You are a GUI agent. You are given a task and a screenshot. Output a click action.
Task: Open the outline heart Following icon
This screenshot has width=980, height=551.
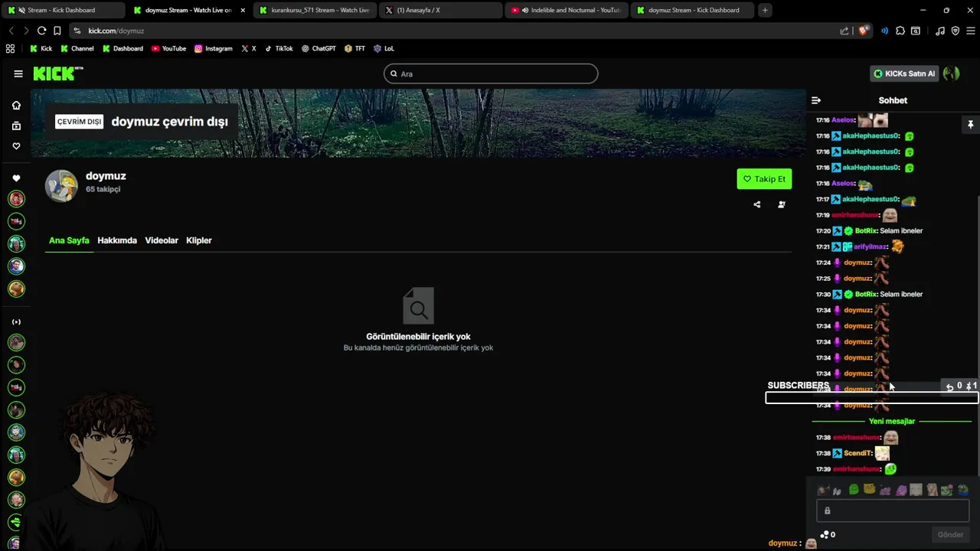coord(16,146)
